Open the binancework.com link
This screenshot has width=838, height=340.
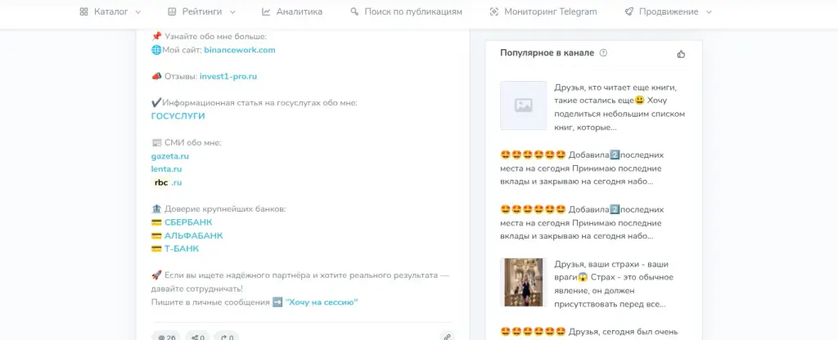point(240,50)
